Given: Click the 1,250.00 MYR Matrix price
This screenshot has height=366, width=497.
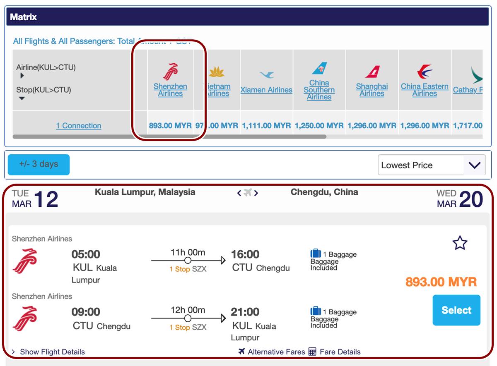Looking at the screenshot, I should point(319,125).
